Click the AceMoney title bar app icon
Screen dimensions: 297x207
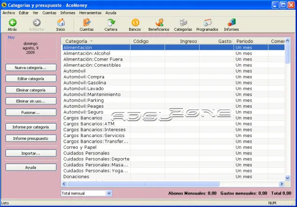point(4,5)
